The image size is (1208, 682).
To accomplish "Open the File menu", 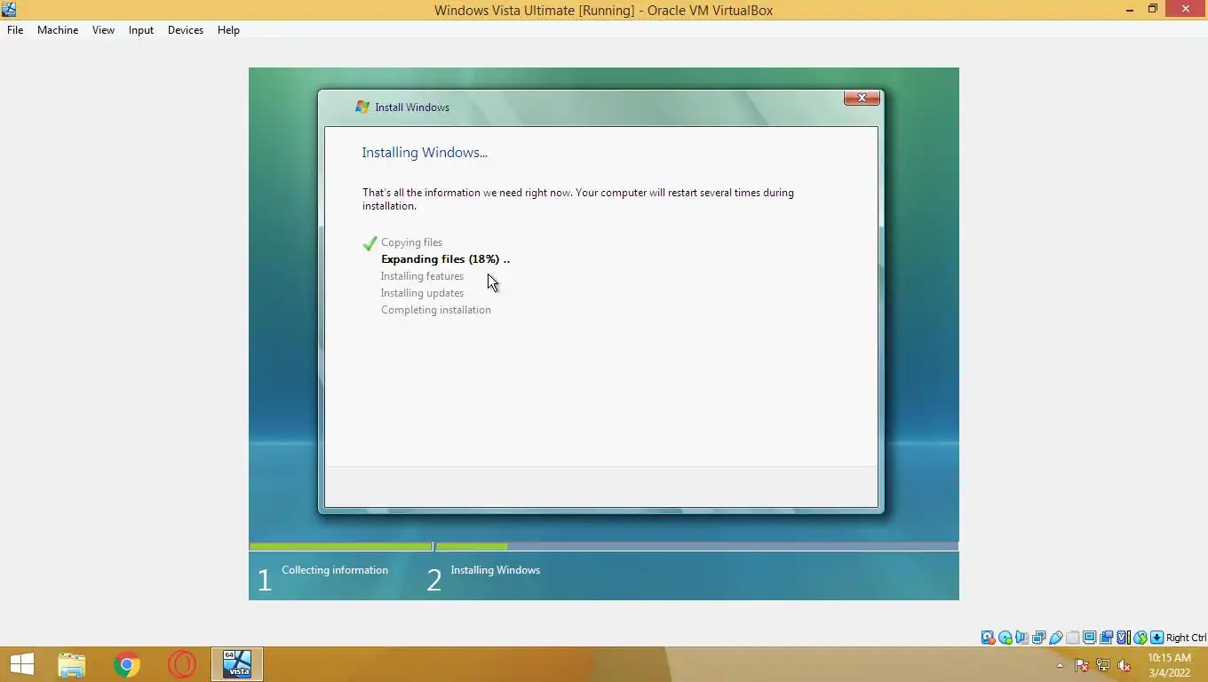I will click(15, 30).
